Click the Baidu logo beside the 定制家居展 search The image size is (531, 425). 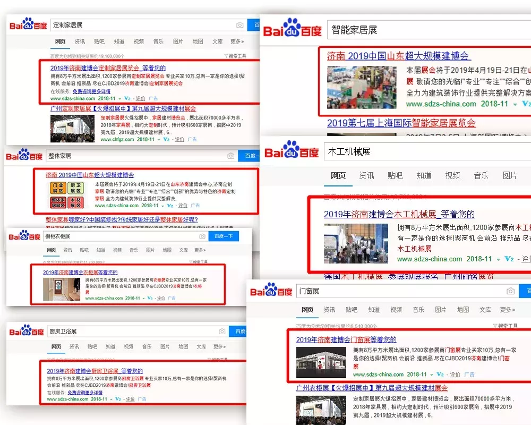(28, 24)
